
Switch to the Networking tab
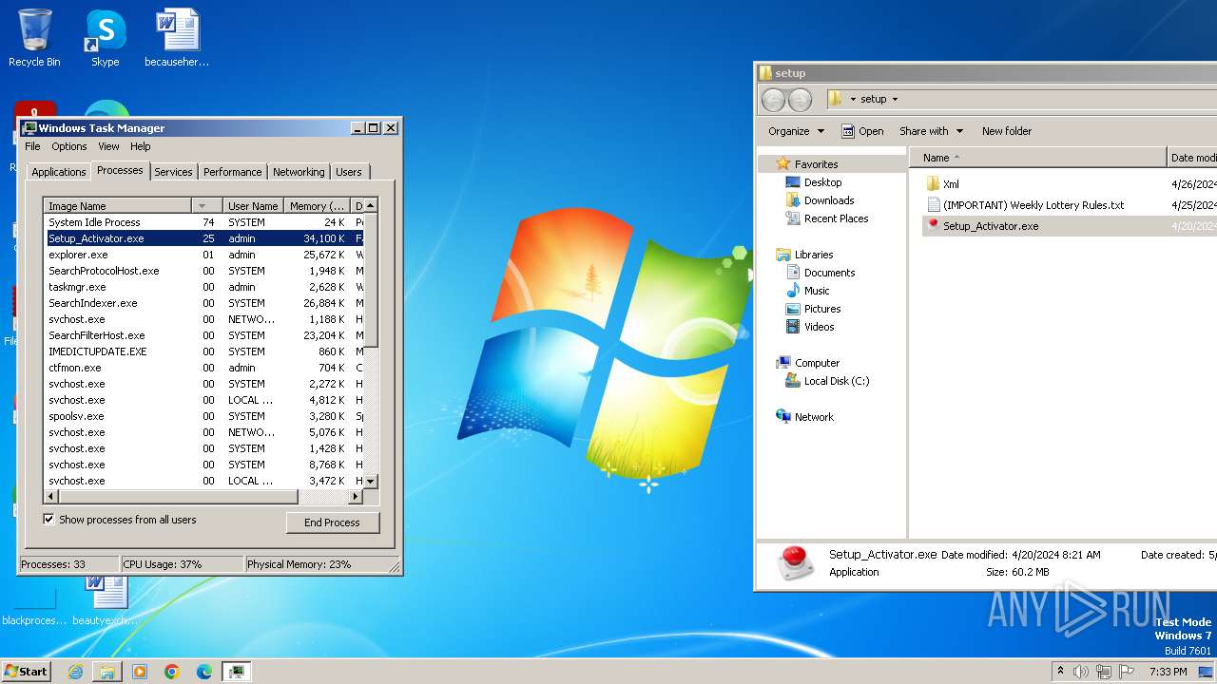(x=299, y=172)
